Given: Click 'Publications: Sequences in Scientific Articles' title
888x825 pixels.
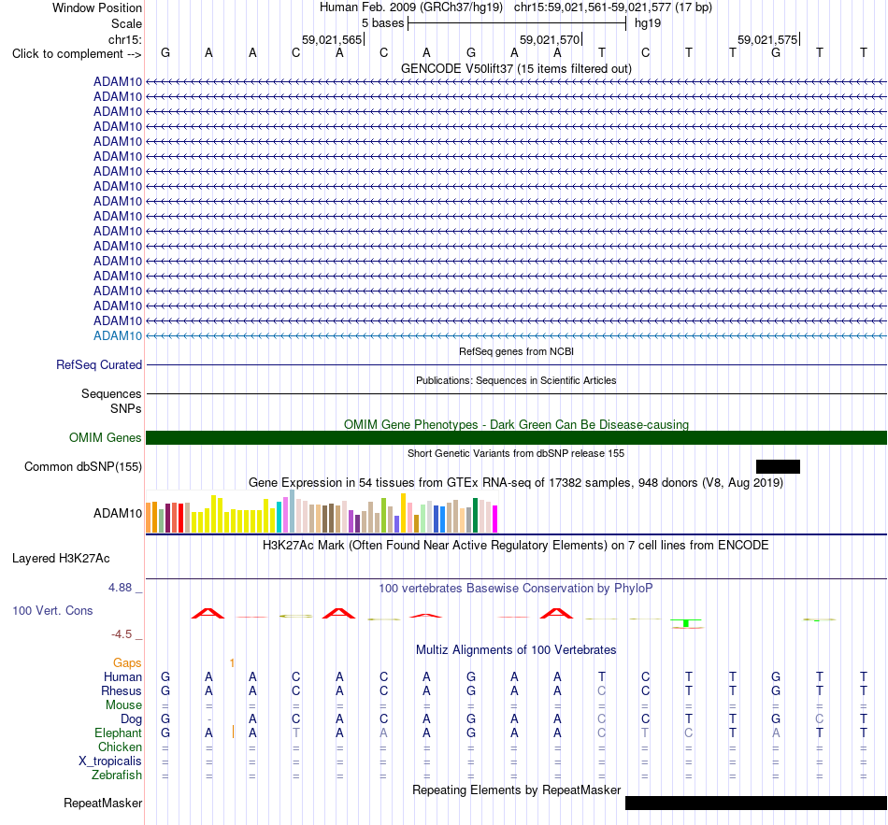Looking at the screenshot, I should coord(516,380).
